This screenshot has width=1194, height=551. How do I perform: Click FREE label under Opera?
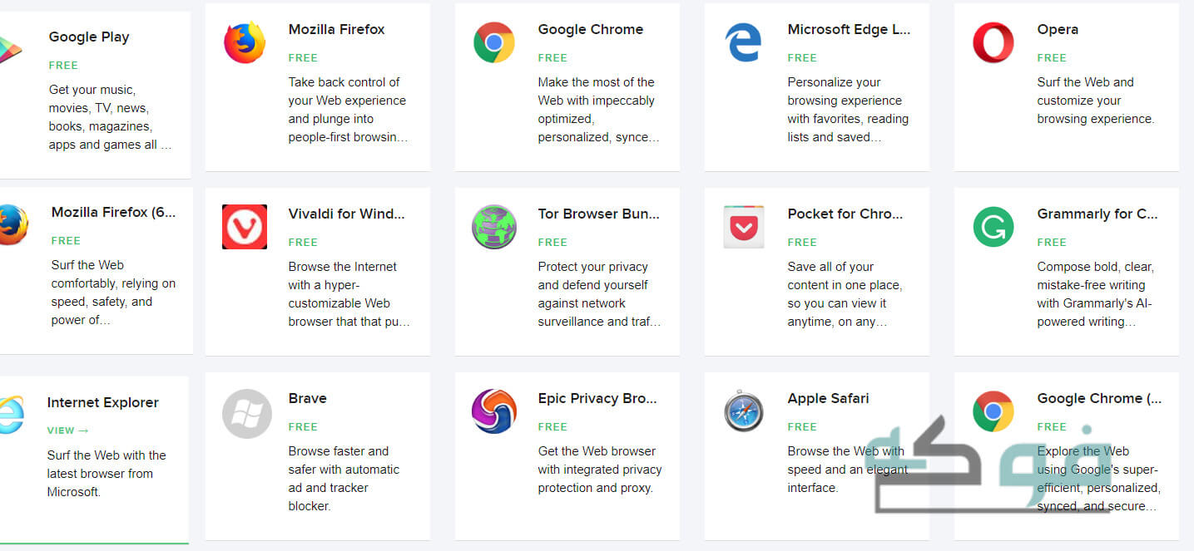click(1052, 57)
